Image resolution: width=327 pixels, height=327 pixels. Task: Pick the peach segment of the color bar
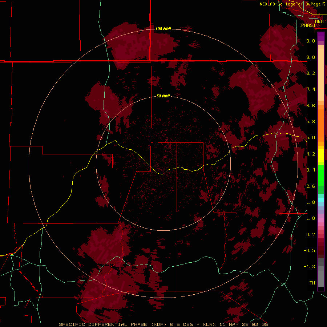pos(321,74)
